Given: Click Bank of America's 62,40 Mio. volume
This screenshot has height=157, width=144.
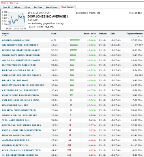Looking at the screenshot, I should tap(137, 135).
